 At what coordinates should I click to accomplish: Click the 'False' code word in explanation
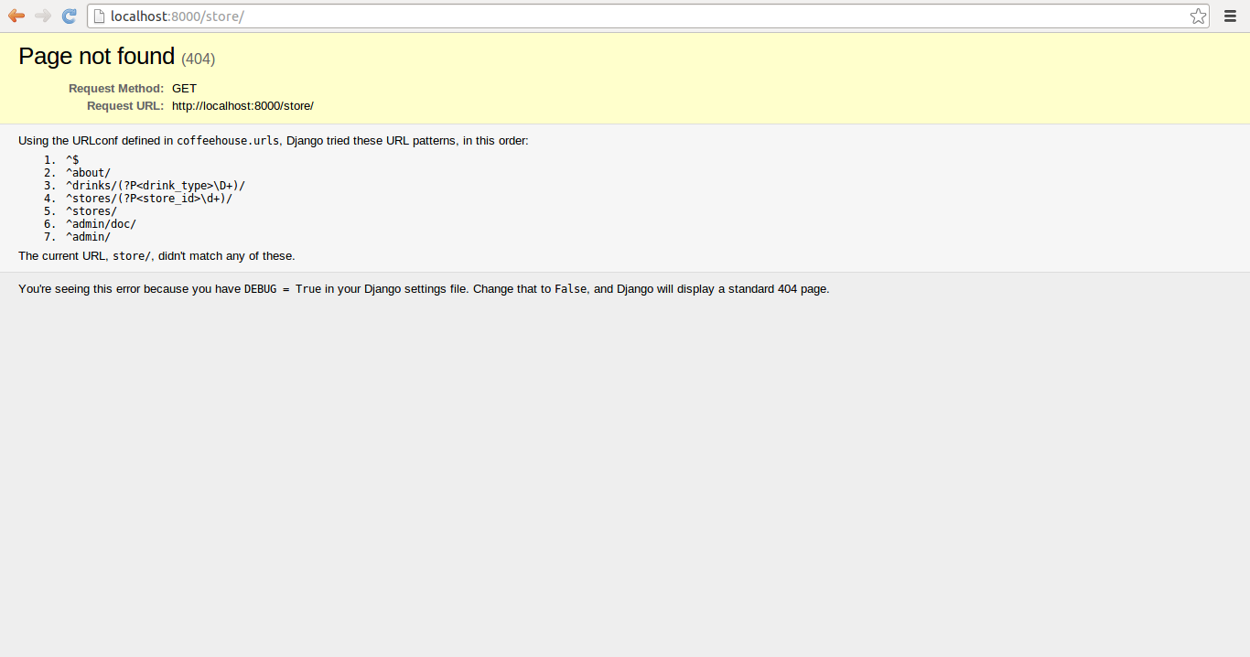coord(571,289)
